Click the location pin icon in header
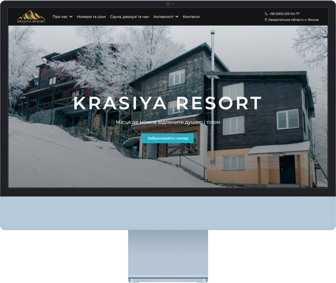 point(266,20)
